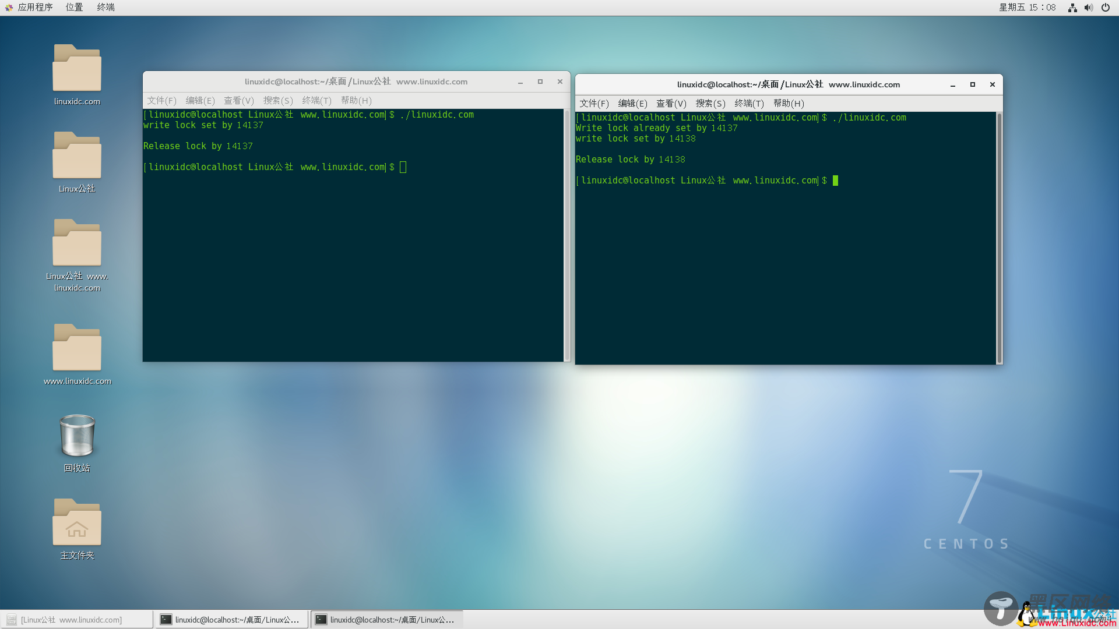Open 编辑(E) menu in right terminal
Image resolution: width=1119 pixels, height=629 pixels.
click(632, 104)
